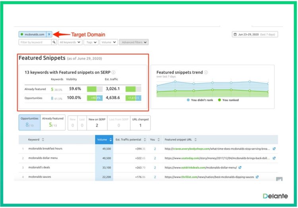The width and height of the screenshot is (298, 208).
Task: Open the thrillist.com snippet URL
Action: 209,177
